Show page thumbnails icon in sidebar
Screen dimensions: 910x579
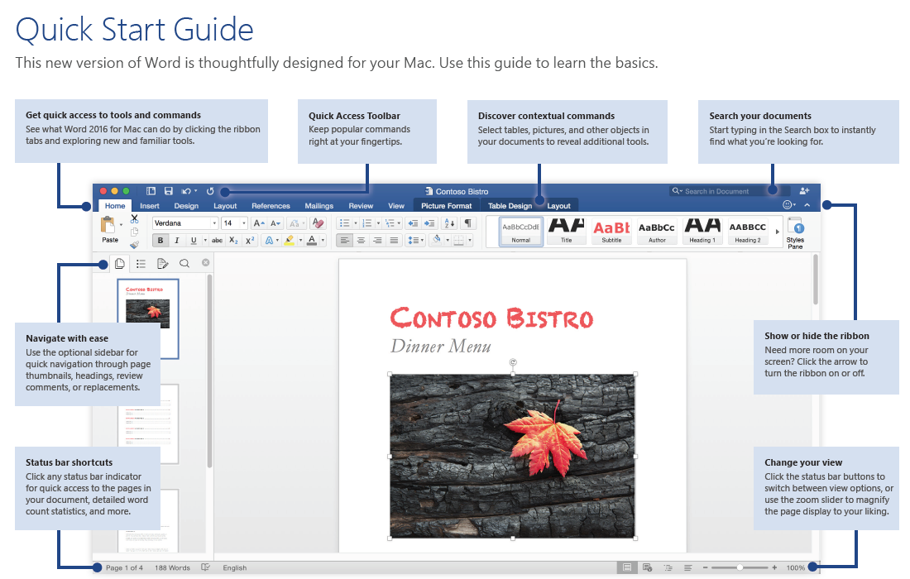[120, 263]
